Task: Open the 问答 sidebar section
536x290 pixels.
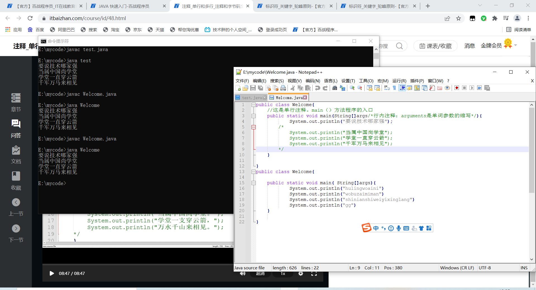Action: click(16, 129)
